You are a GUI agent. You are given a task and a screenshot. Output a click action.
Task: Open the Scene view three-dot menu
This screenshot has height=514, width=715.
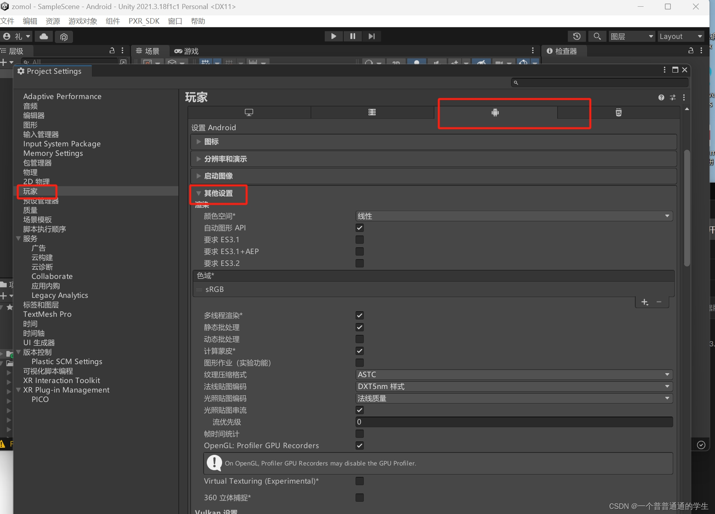coord(533,50)
